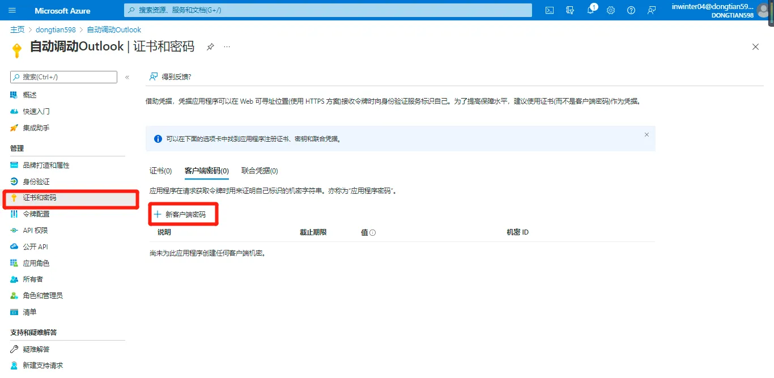Image resolution: width=774 pixels, height=378 pixels.
Task: Open the 设置 gear in top bar
Action: pyautogui.click(x=610, y=10)
